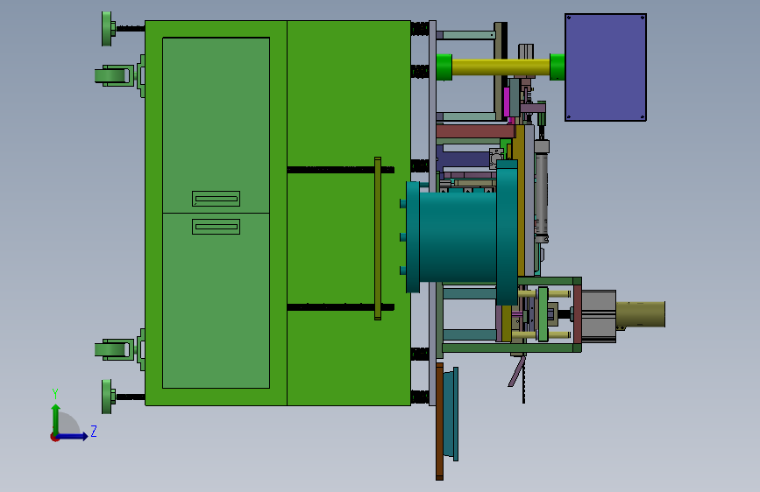Click the upper cabinet door handle
The image size is (760, 492).
point(217,199)
